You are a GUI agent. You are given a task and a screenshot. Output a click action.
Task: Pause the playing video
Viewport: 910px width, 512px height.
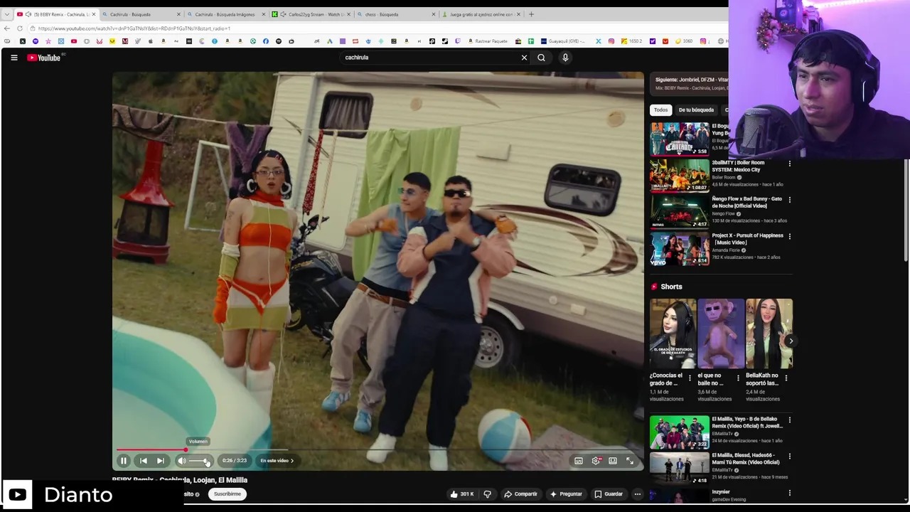click(x=123, y=461)
